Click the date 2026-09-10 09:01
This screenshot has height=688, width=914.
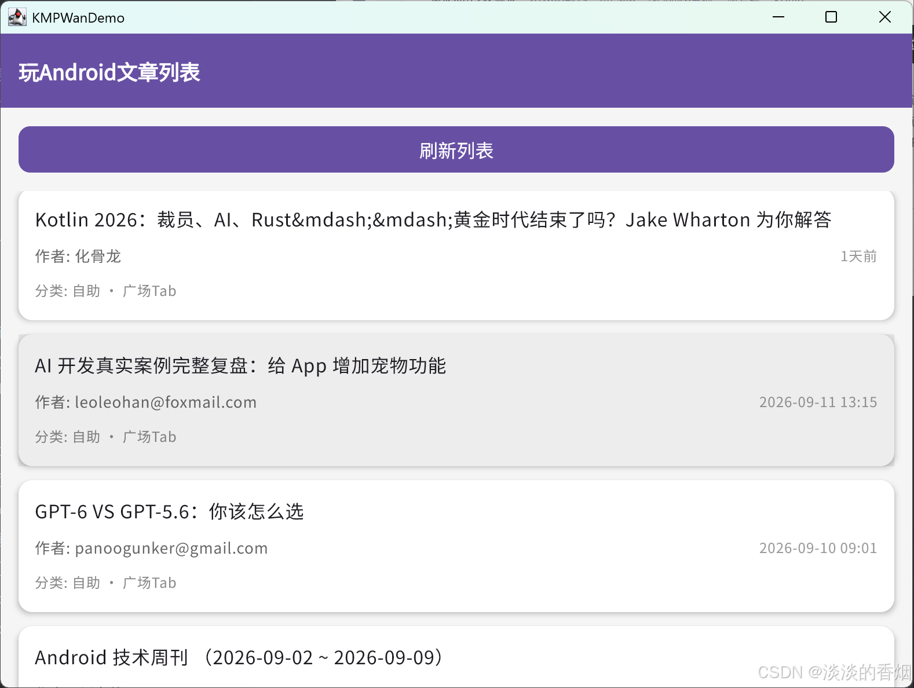pos(818,548)
